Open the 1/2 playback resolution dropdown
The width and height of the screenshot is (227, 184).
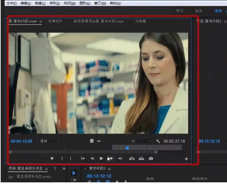click(x=141, y=141)
